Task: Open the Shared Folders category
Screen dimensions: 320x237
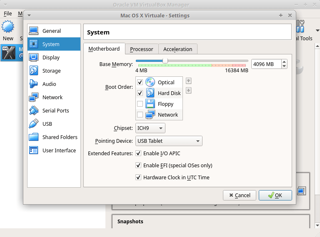Action: coord(54,137)
